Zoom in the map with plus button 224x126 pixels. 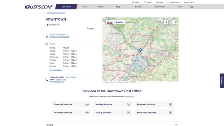[166, 22]
